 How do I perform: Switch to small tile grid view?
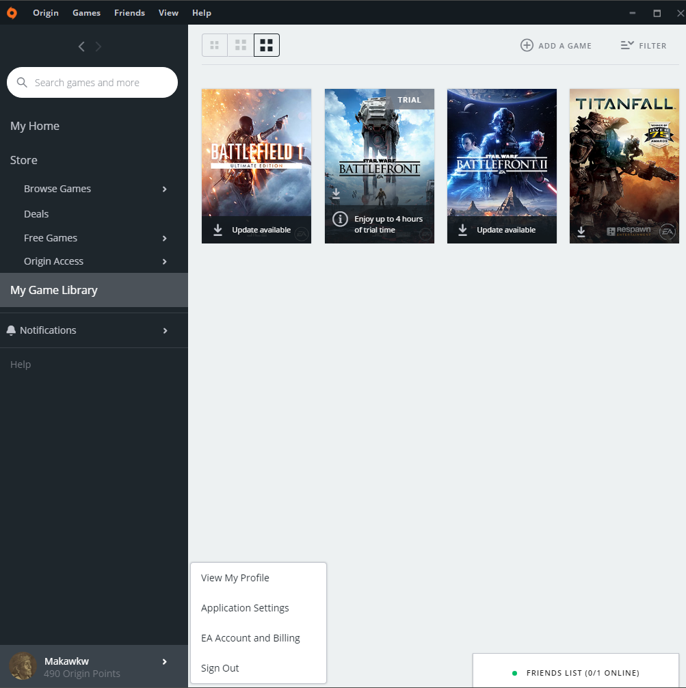click(215, 45)
